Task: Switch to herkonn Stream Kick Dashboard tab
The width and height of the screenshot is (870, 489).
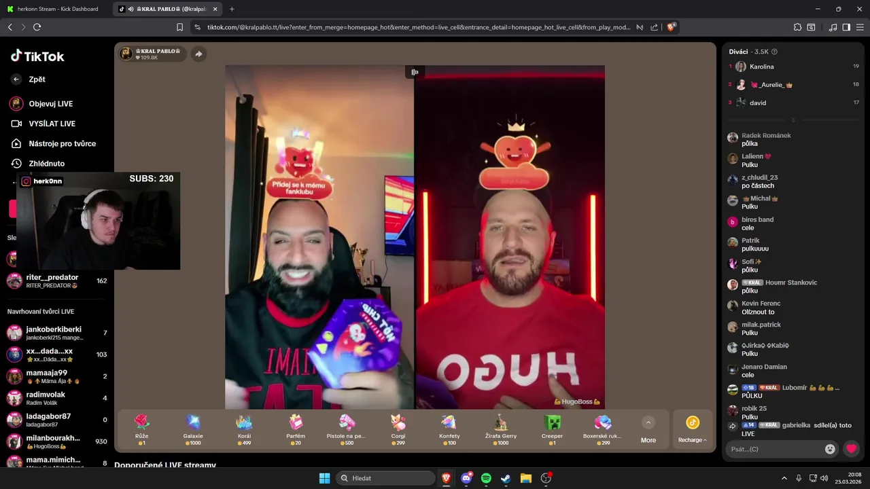Action: point(56,9)
